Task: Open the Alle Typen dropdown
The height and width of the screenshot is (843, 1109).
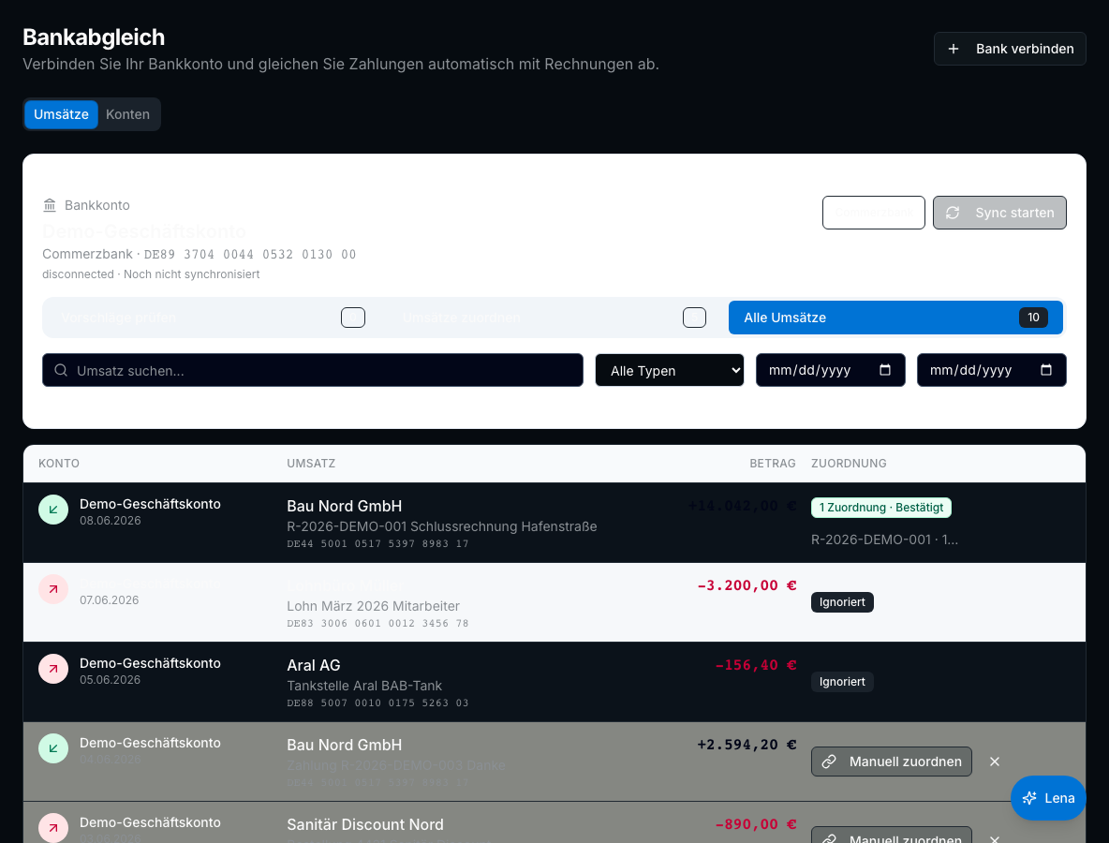Action: [x=670, y=371]
